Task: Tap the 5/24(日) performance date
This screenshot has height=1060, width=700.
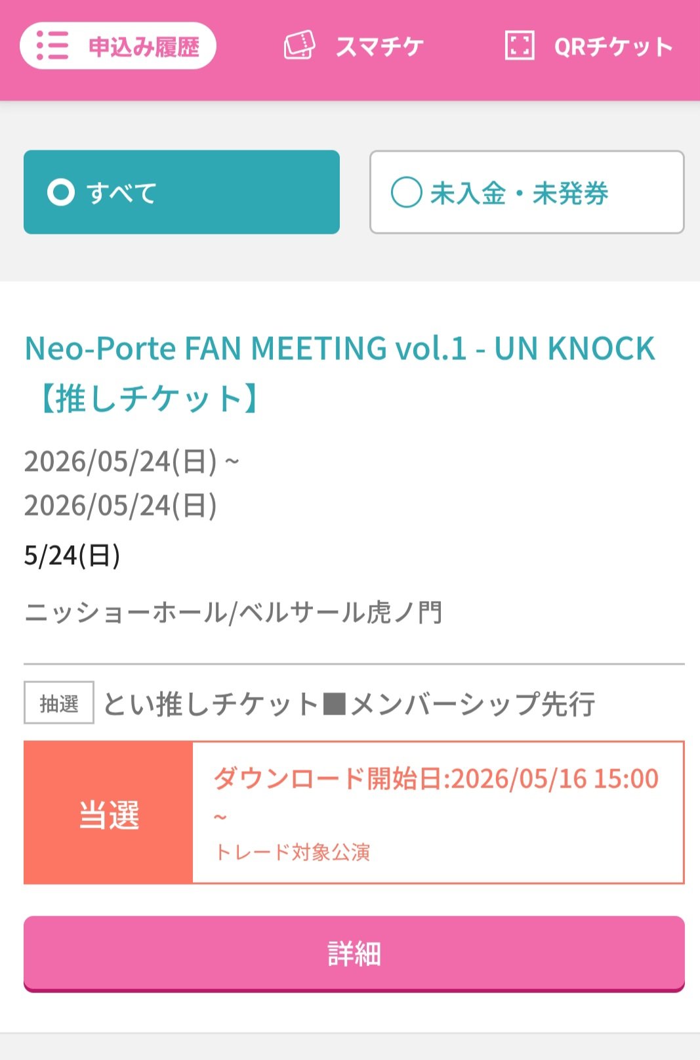Action: [72, 556]
